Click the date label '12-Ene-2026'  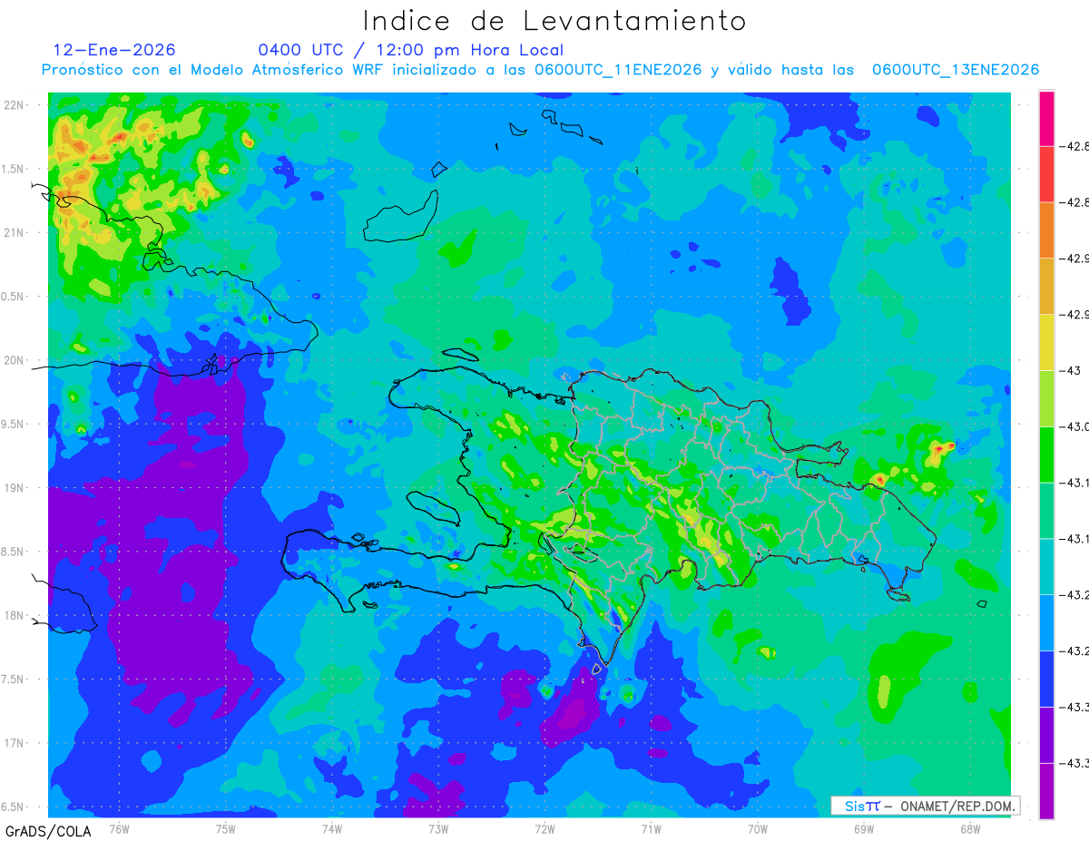tap(114, 50)
